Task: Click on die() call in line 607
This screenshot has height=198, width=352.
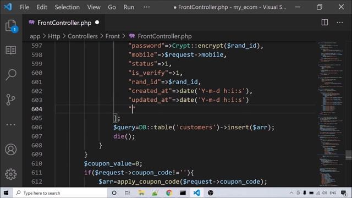Action: point(124,136)
